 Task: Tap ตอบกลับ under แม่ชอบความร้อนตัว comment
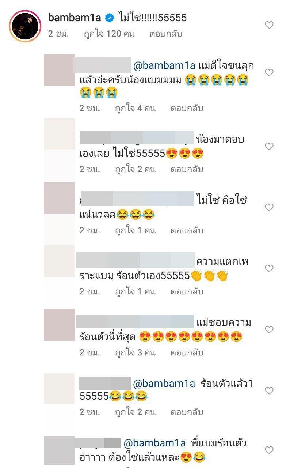tap(187, 352)
